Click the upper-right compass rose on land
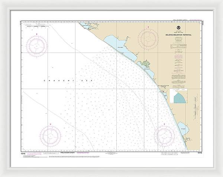 coord(149,38)
